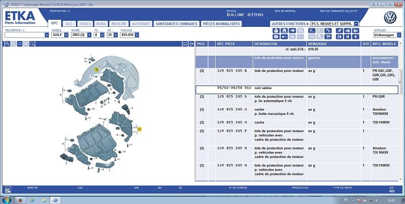Click the icon right of the printer
405x204 pixels.
[285, 30]
